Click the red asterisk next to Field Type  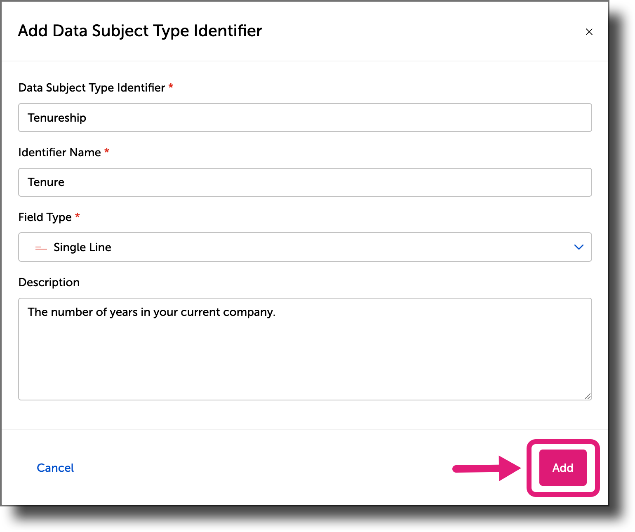pos(78,216)
